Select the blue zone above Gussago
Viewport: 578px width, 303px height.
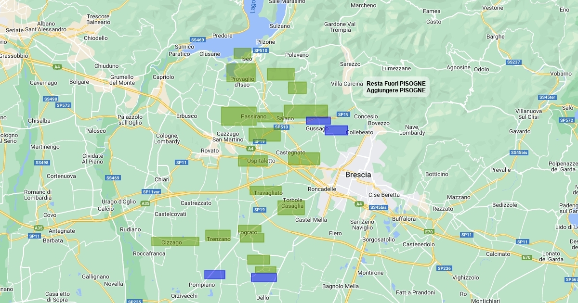pos(318,121)
